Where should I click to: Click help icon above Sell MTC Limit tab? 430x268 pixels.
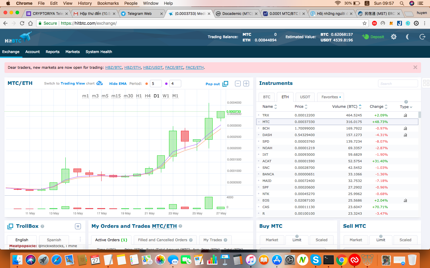[x=381, y=236]
